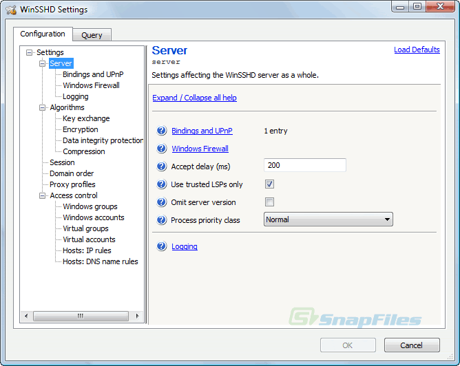This screenshot has height=366, width=460.
Task: Select Windows groups tree item
Action: pos(90,206)
